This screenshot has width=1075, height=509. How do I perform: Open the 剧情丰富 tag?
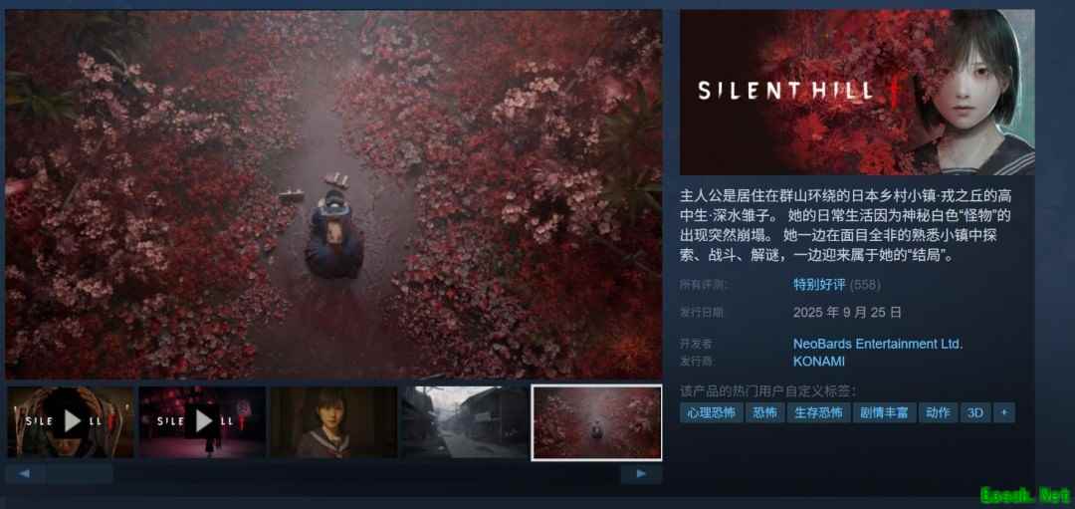tap(885, 412)
